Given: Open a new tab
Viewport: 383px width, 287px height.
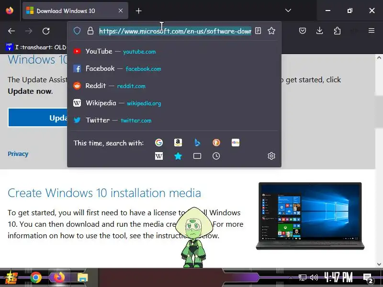Looking at the screenshot, I should 138,11.
